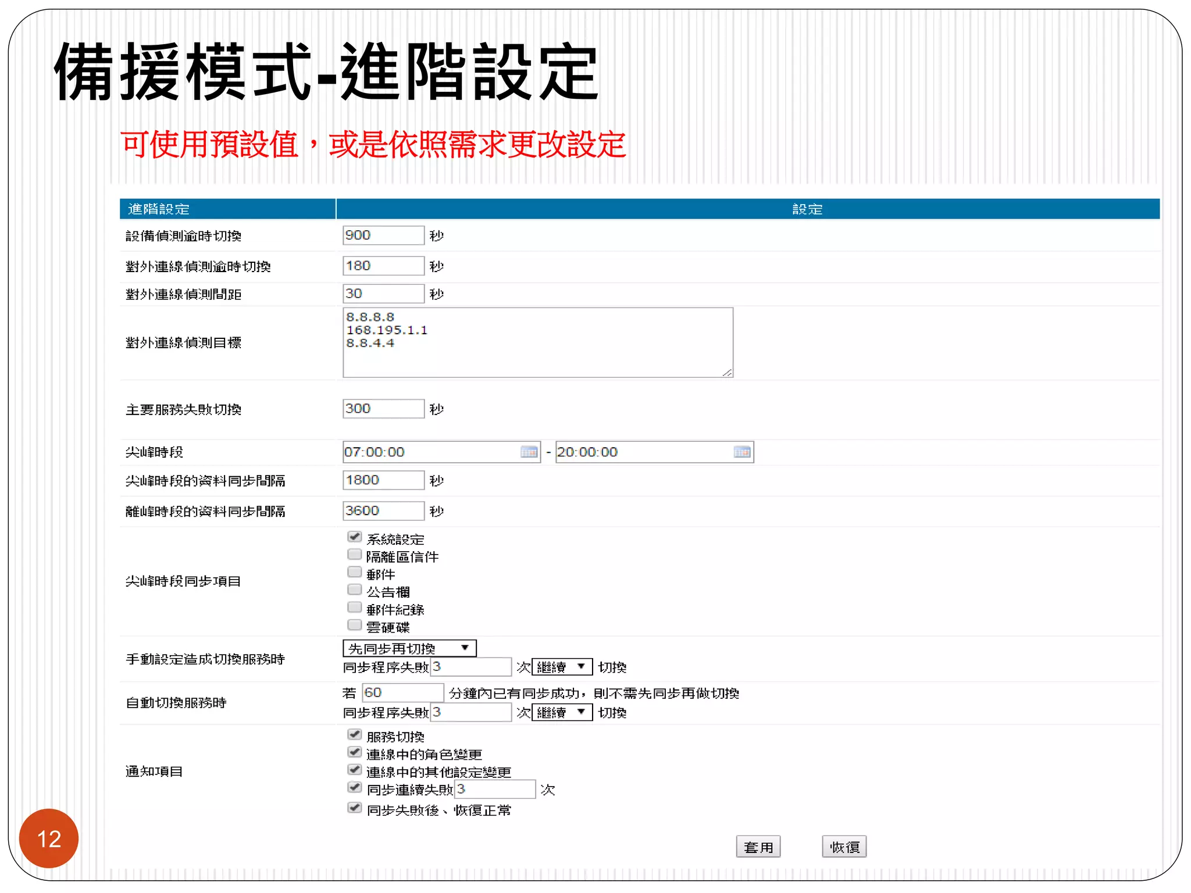Uncheck 連線中的其他設定變更 notification
The width and height of the screenshot is (1191, 893).
click(x=354, y=769)
